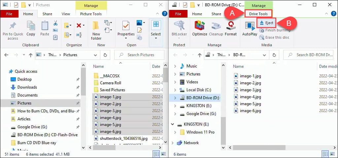Image resolution: width=338 pixels, height=158 pixels.
Task: Open the Drive Tools ribbon tab
Action: point(258,14)
